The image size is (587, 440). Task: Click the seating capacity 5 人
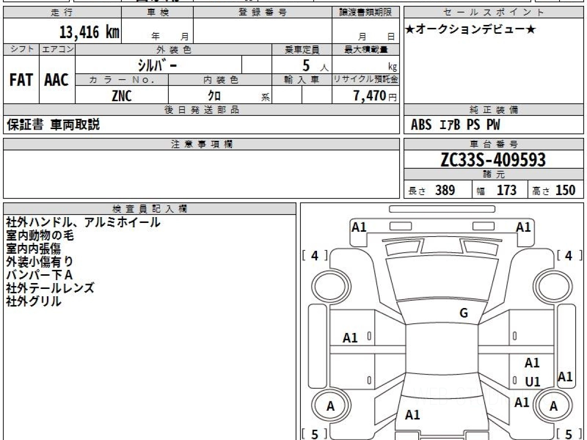315,65
